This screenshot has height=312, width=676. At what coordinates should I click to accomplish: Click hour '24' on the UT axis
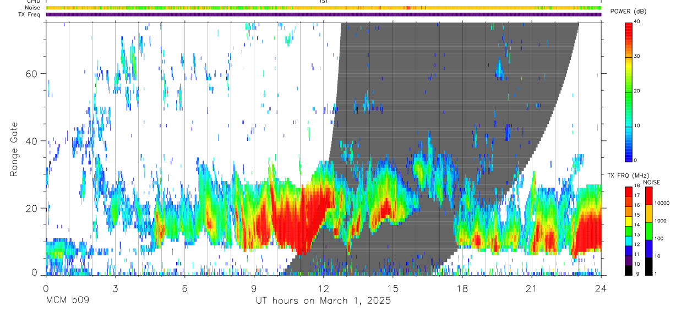[601, 288]
